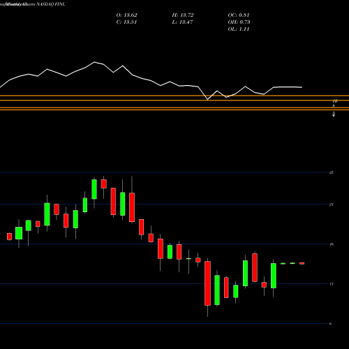Click the 25 price axis label

point(332,172)
